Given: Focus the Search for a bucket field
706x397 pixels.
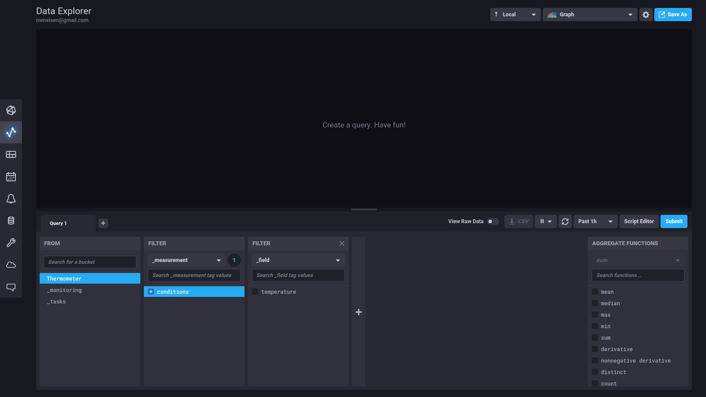Looking at the screenshot, I should [x=90, y=262].
